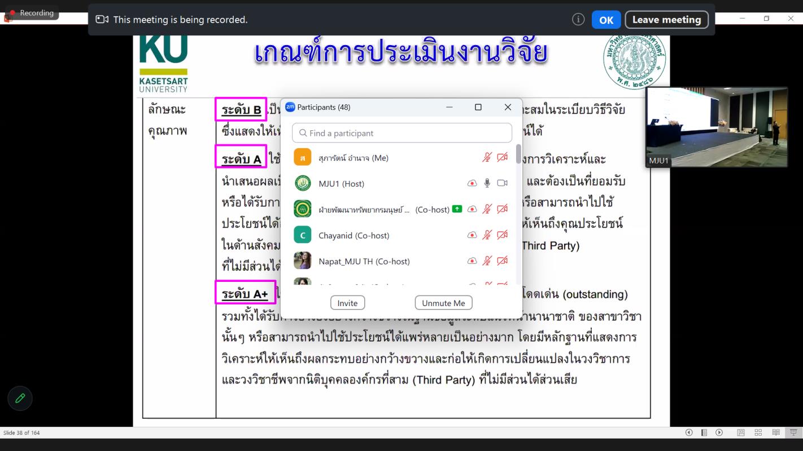Click the Leave meeting button

pos(666,20)
